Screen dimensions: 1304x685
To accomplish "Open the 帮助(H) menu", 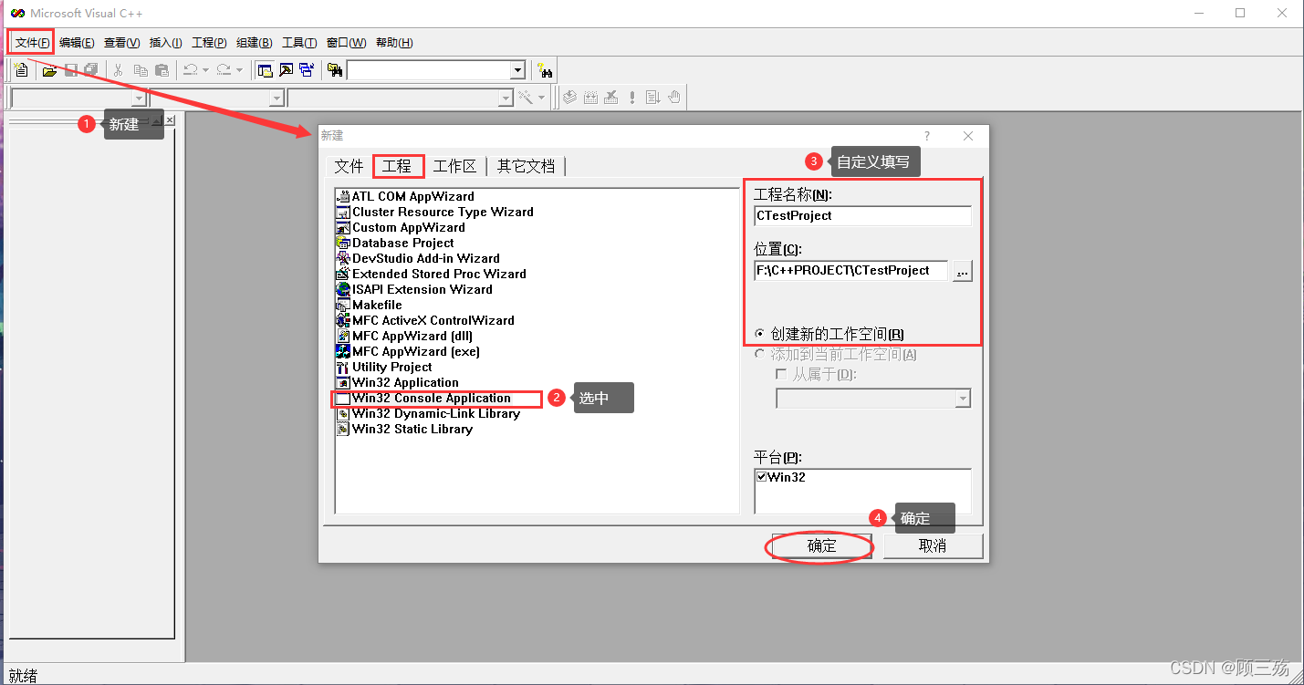I will pos(394,43).
